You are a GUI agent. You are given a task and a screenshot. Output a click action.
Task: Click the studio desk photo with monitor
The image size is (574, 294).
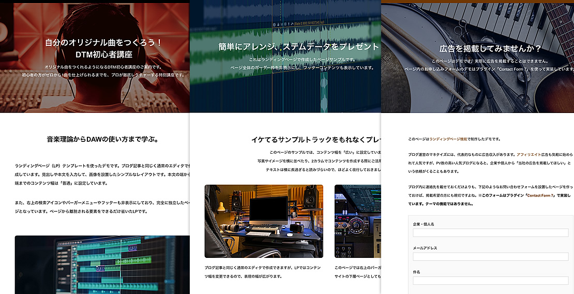[264, 221]
